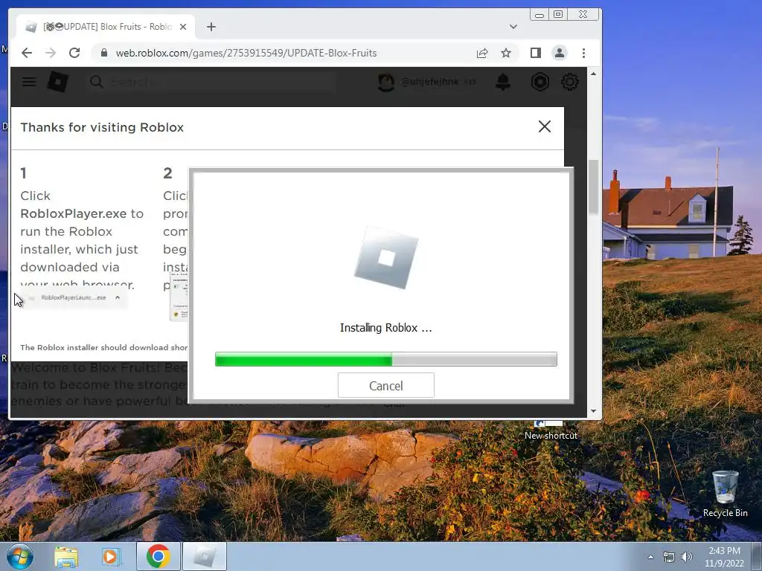Open the tab search dropdown arrow
This screenshot has width=762, height=571.
(x=513, y=27)
